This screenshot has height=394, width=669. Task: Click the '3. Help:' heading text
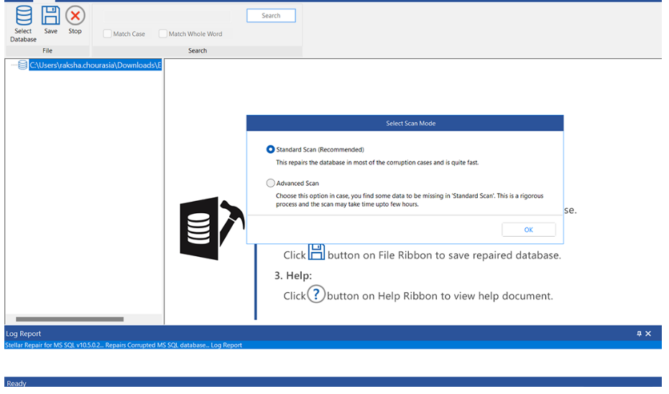pos(293,276)
